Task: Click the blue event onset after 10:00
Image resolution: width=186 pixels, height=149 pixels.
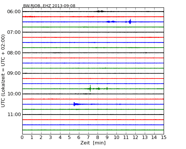Action: (74, 104)
